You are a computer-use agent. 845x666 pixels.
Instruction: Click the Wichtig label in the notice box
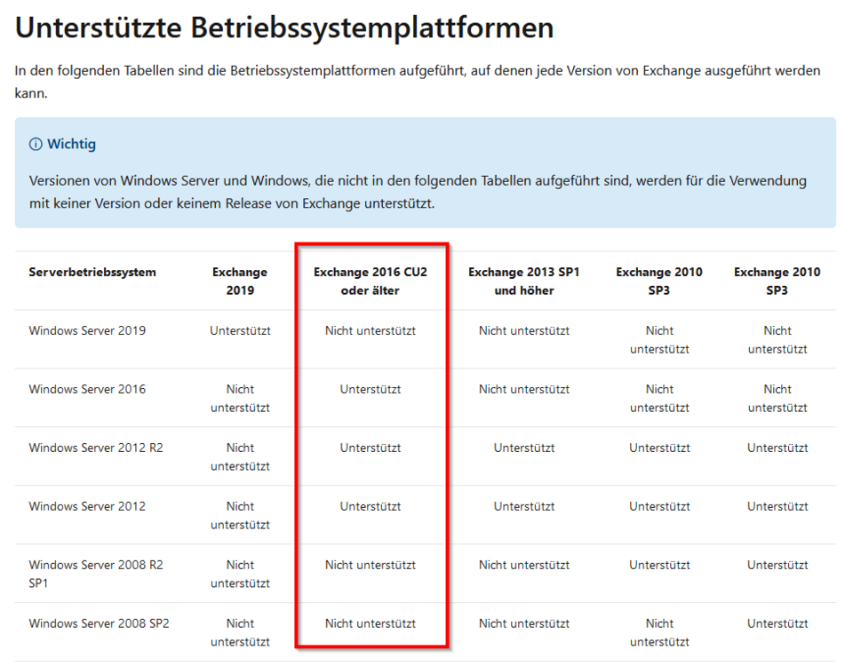tap(71, 144)
